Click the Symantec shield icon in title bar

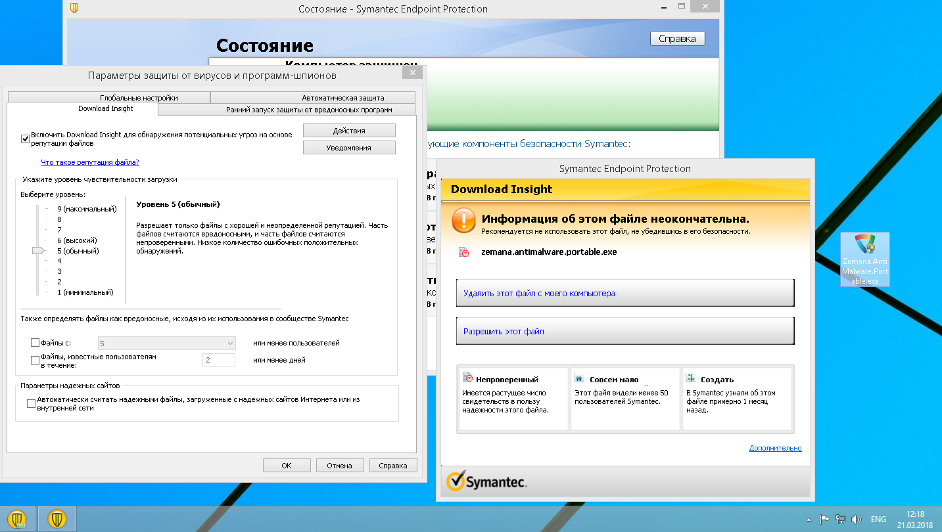(75, 8)
